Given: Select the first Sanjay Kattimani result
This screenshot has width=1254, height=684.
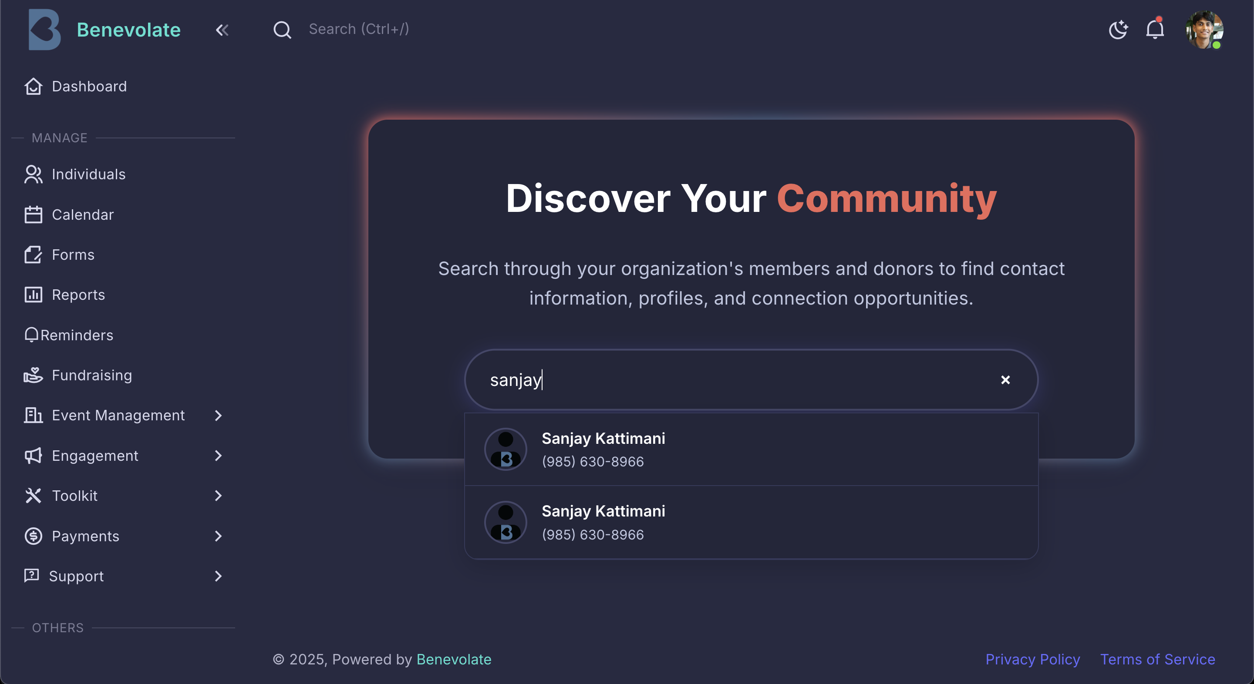Looking at the screenshot, I should 603,449.
